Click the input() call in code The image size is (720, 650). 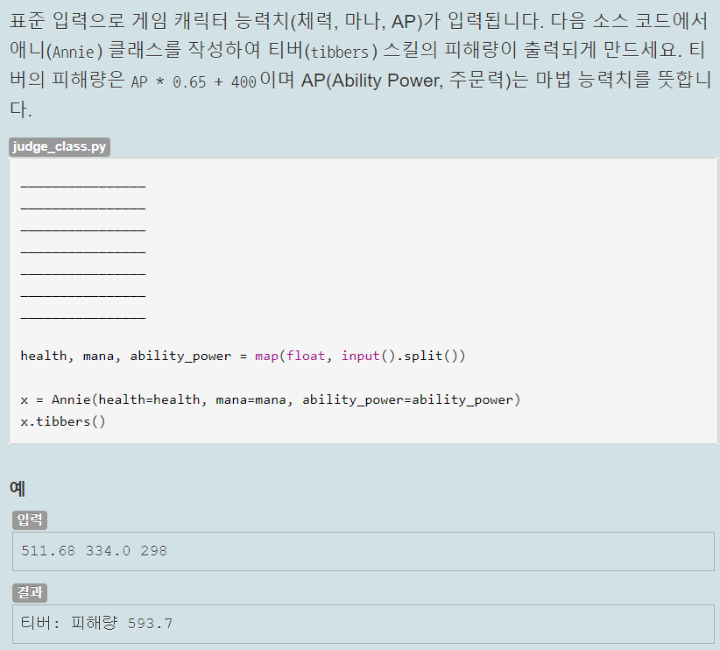click(x=368, y=356)
